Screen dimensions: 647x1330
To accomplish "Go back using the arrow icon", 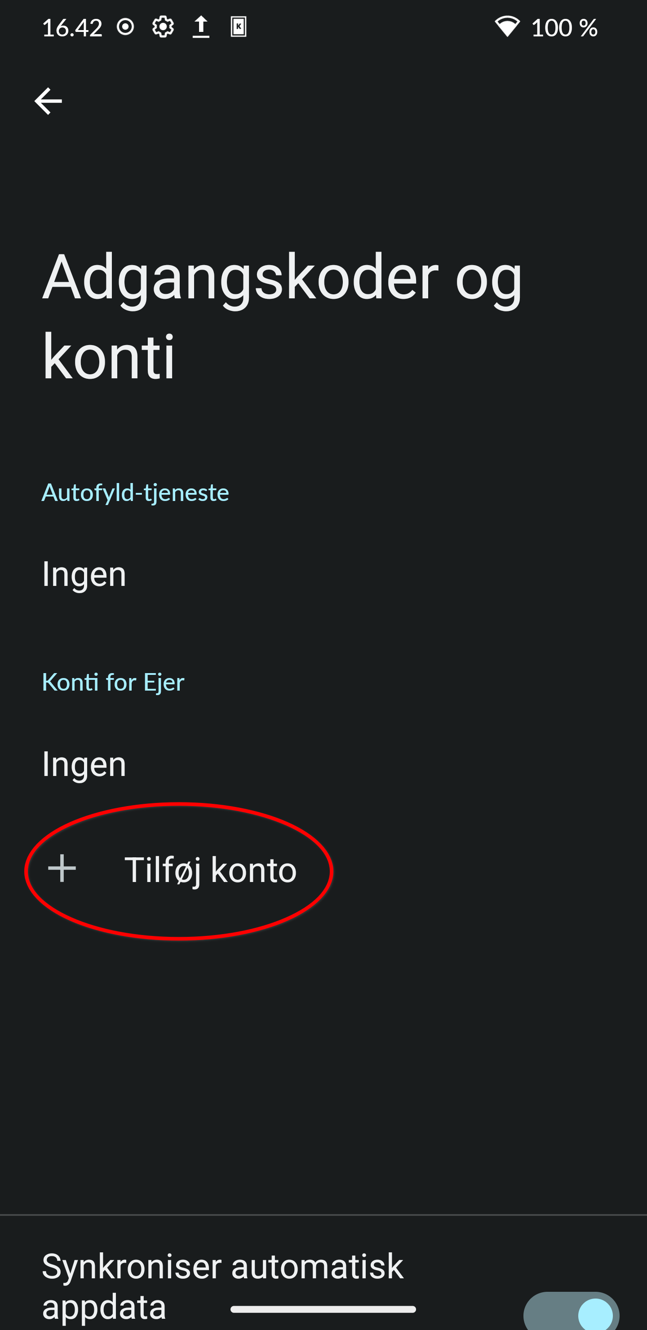I will pos(48,101).
